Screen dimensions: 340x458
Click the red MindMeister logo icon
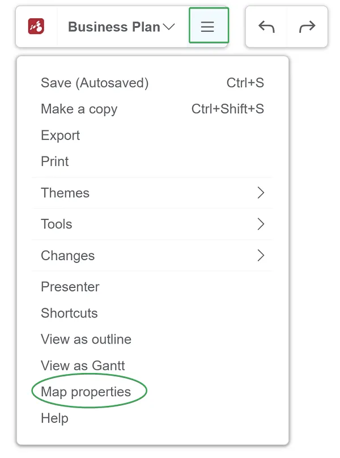(36, 26)
